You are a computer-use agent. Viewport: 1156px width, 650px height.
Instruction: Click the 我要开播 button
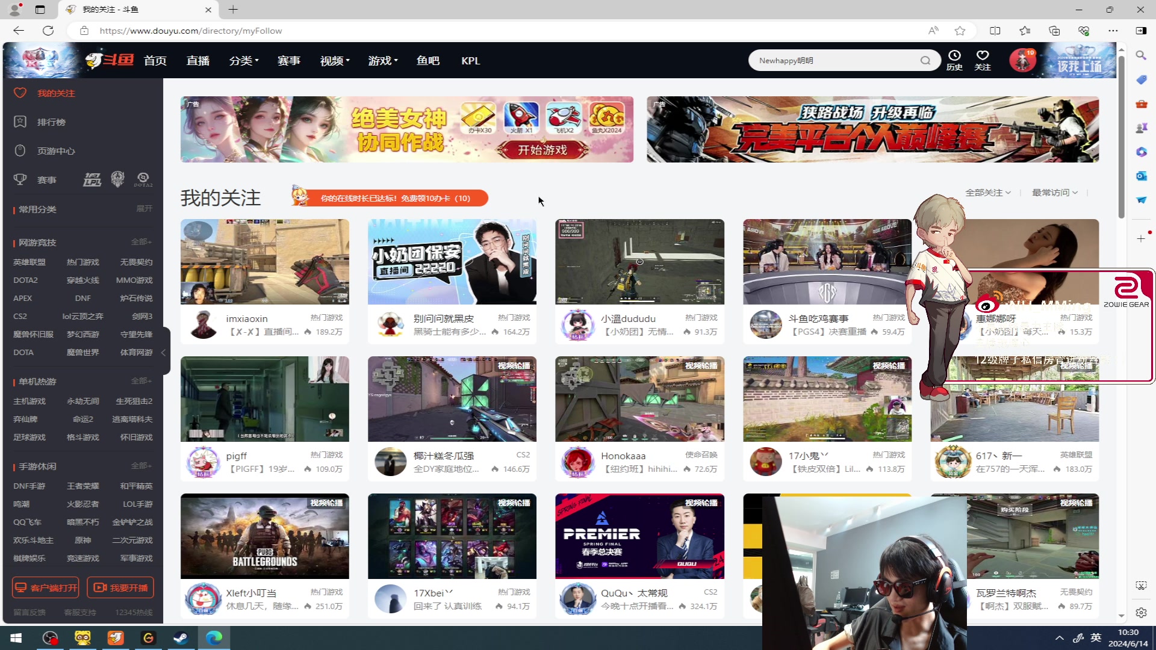click(x=120, y=587)
